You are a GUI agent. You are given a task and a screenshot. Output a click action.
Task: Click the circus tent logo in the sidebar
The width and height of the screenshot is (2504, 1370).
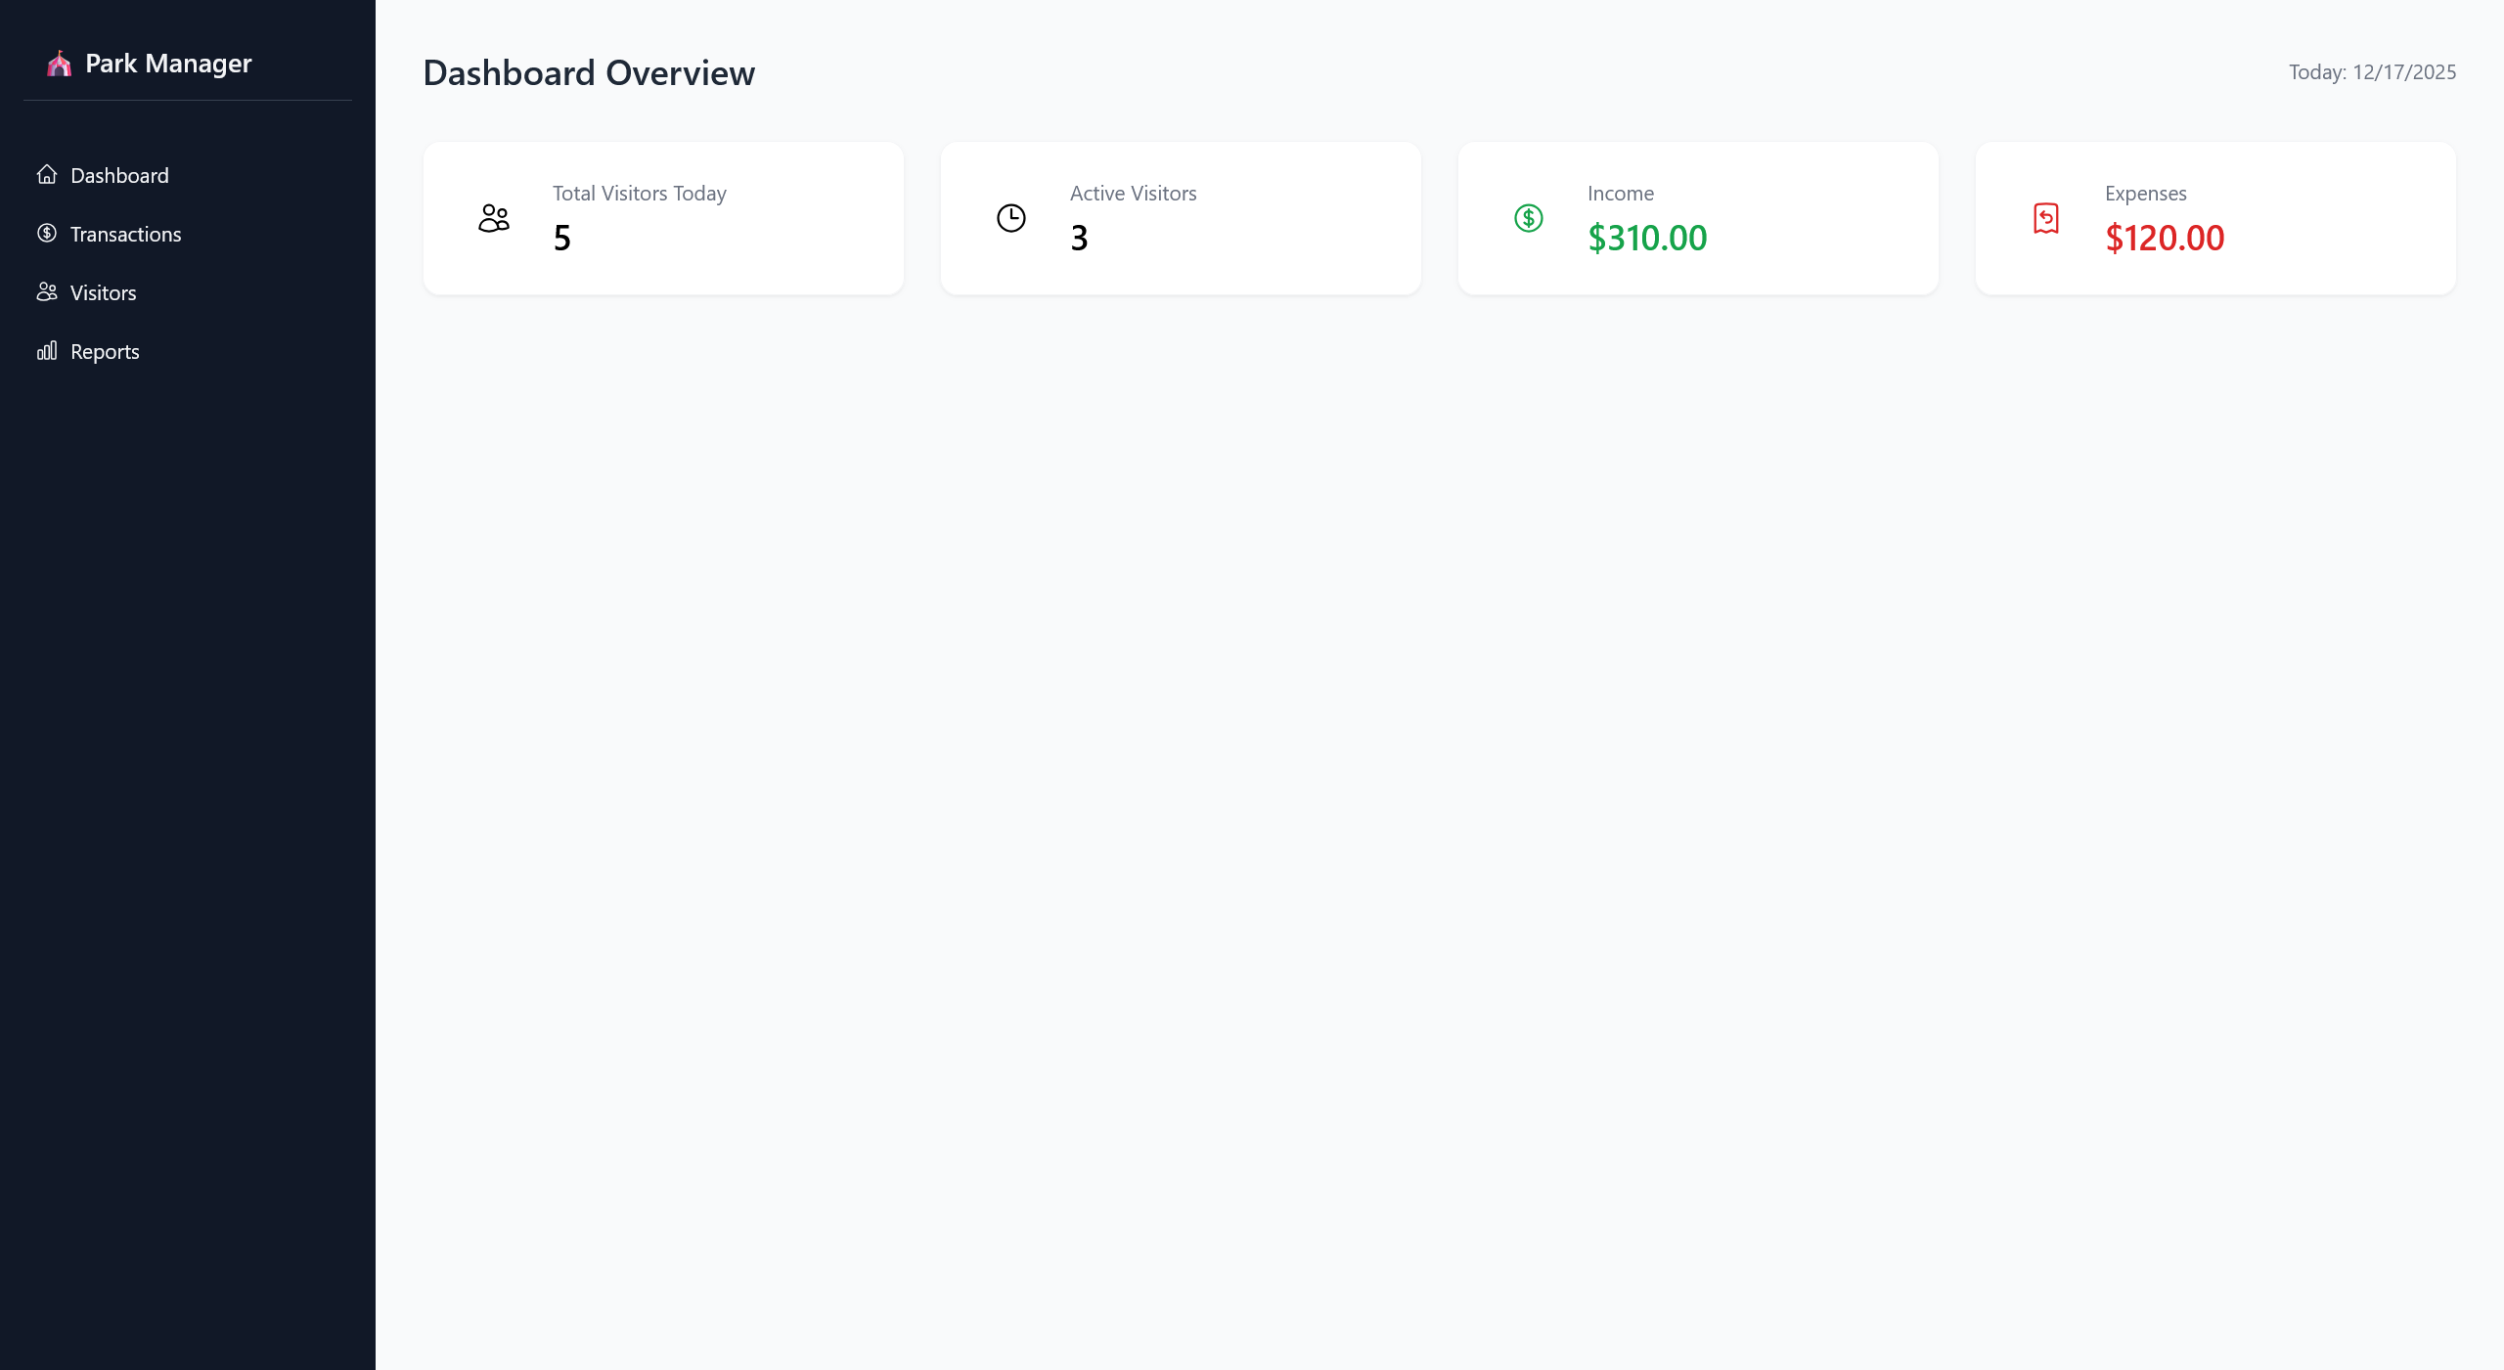click(60, 63)
